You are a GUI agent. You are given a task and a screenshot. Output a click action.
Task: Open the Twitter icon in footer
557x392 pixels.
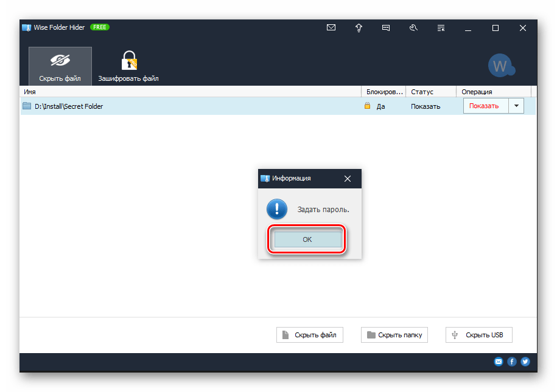point(525,362)
